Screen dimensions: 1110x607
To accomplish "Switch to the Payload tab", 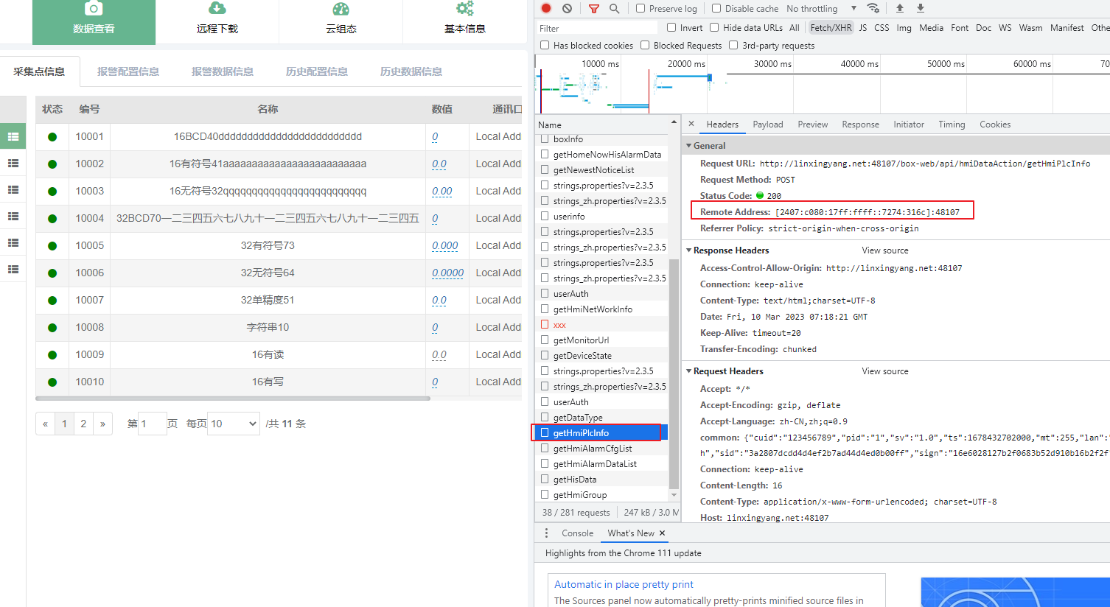I will (x=767, y=124).
